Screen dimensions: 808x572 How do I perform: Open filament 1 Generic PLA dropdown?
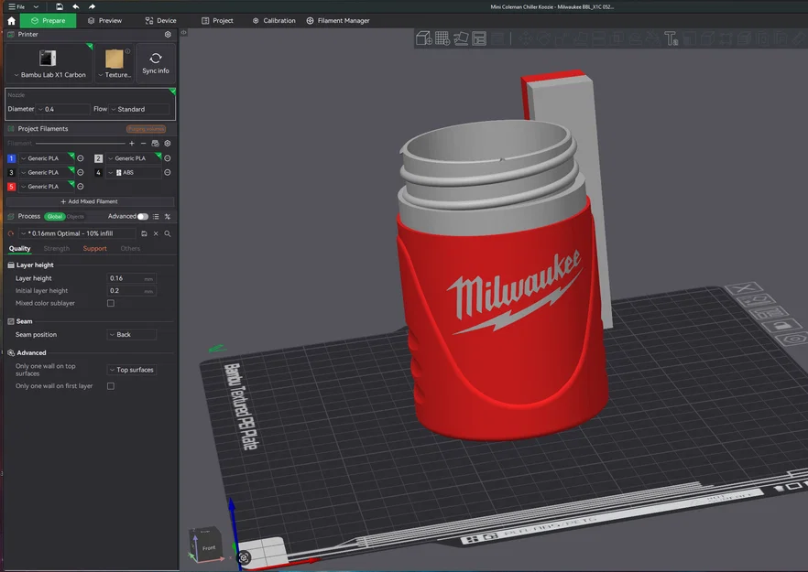(x=46, y=158)
